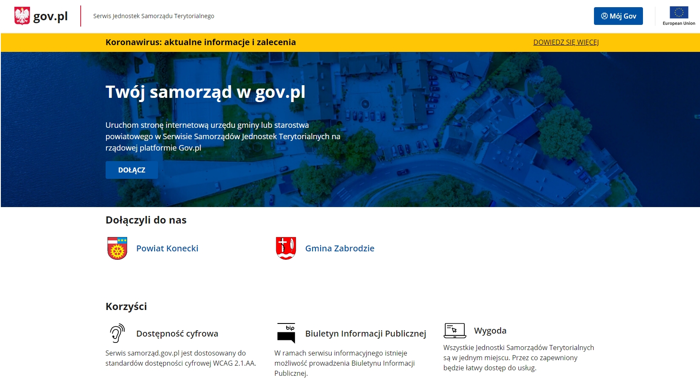The image size is (700, 380).
Task: Click the hero text about Uruchom stronę internetową
Action: point(223,136)
